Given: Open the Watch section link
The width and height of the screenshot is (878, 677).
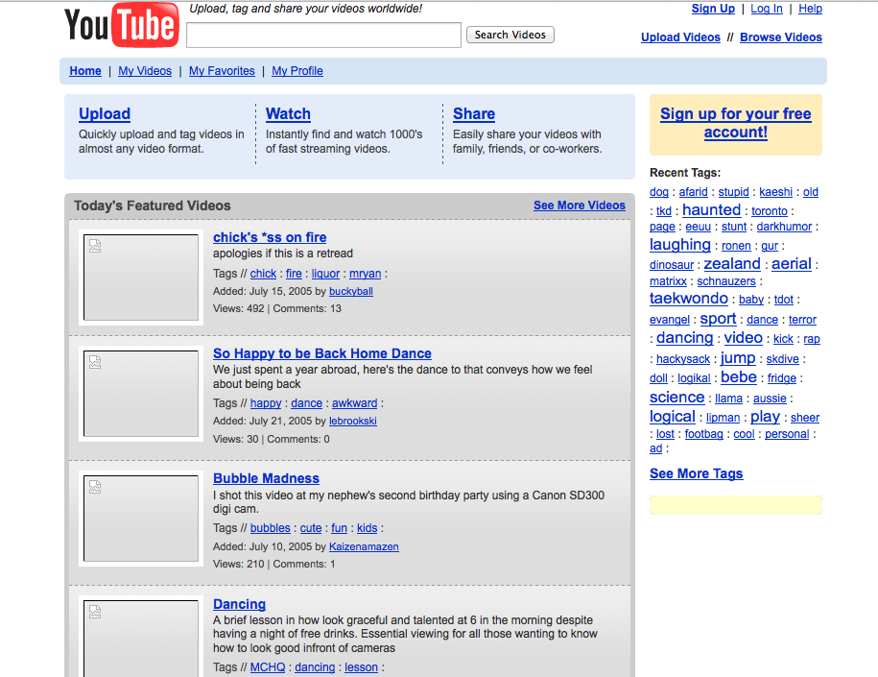Looking at the screenshot, I should 288,113.
